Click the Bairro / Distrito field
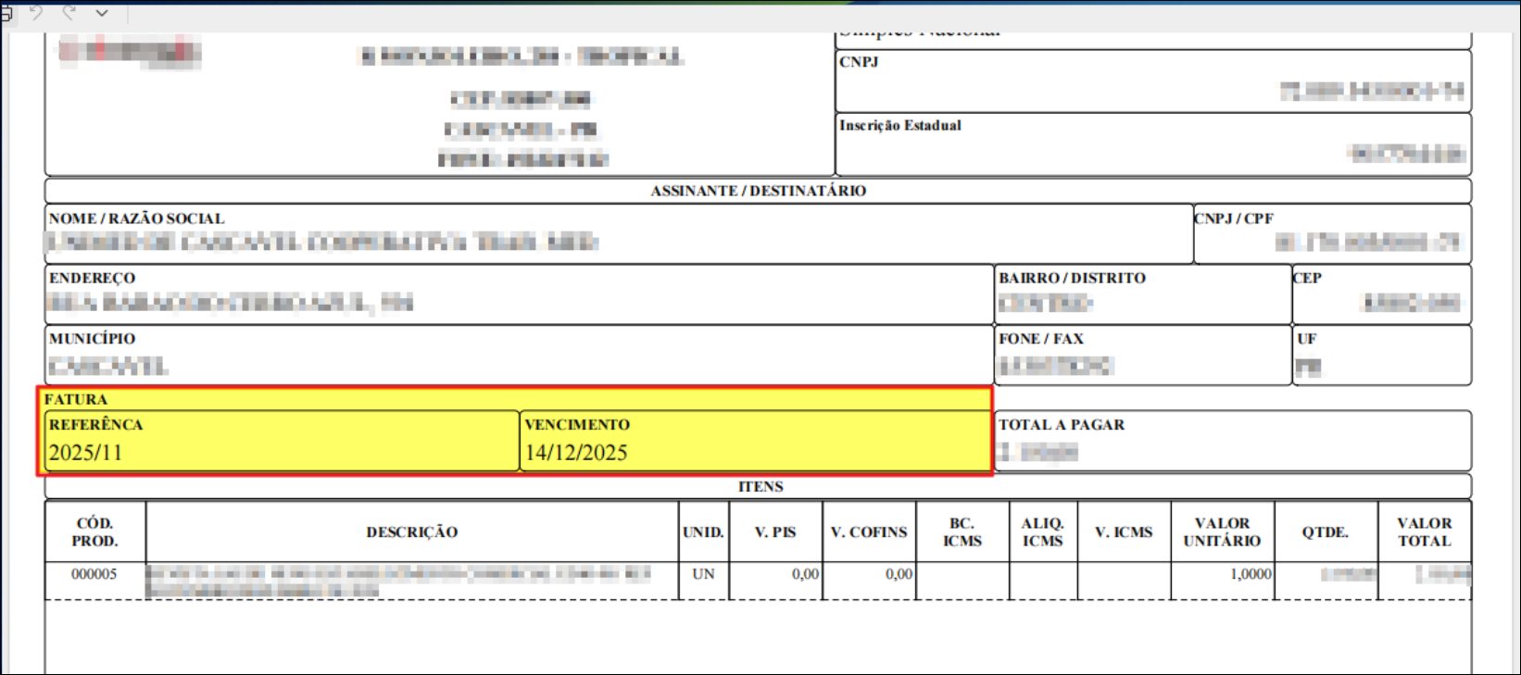The width and height of the screenshot is (1521, 675). click(x=1142, y=294)
